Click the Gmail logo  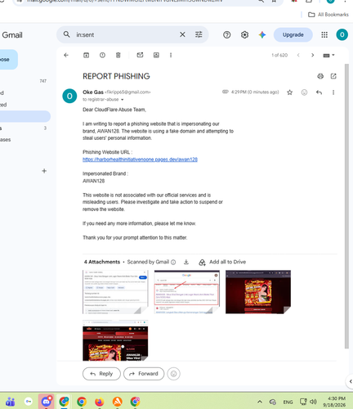tap(12, 35)
